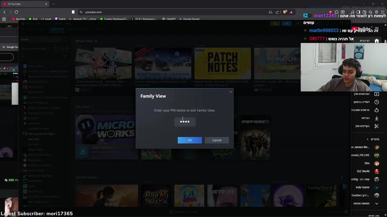Open the Creator Dashboard bookmark
This screenshot has height=217, width=387.
pyautogui.click(x=114, y=19)
